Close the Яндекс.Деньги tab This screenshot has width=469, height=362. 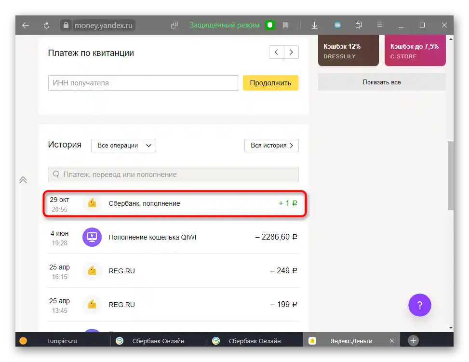tap(392, 341)
